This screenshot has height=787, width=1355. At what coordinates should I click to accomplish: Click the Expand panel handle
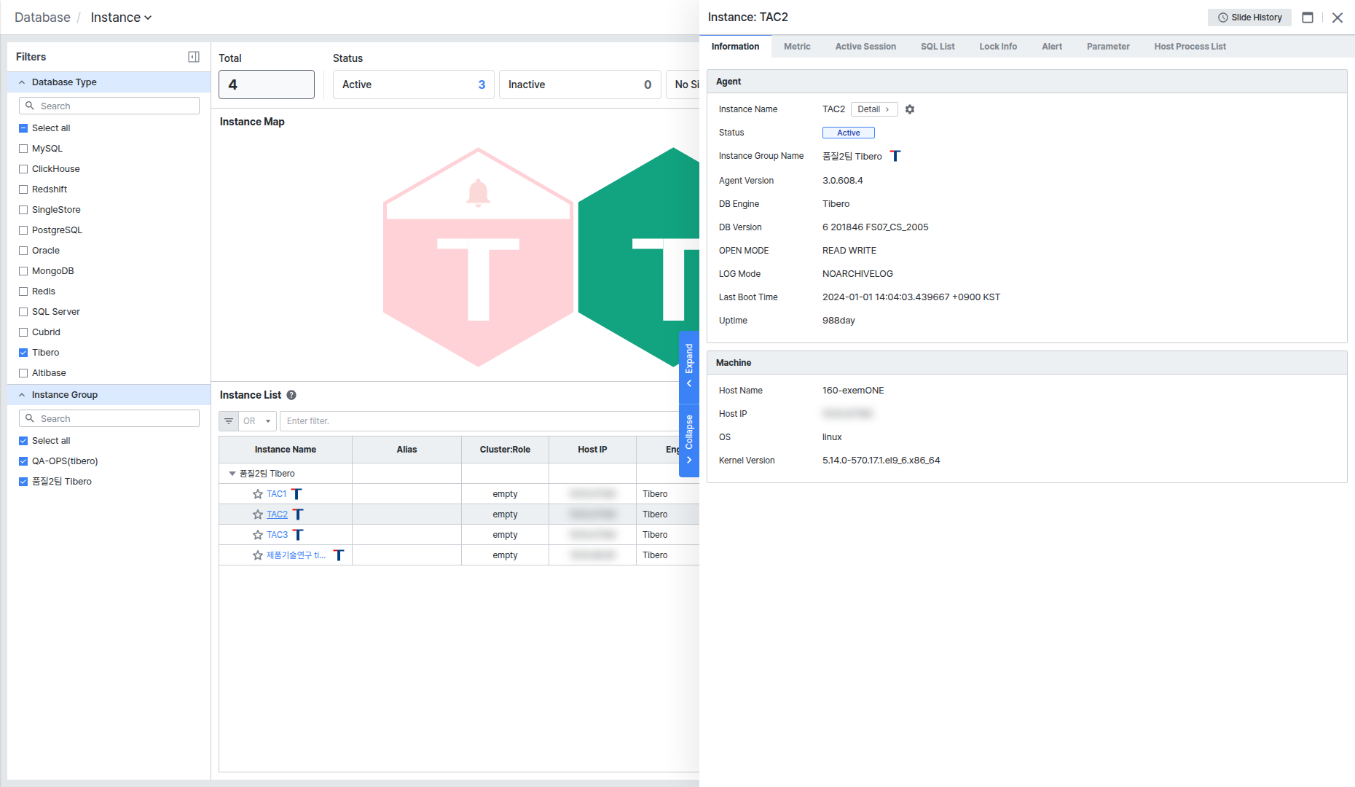point(689,367)
